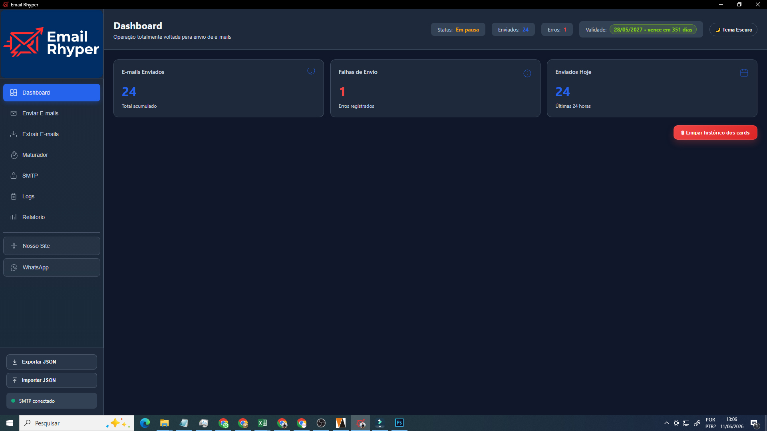Click the alert icon on Falhas de Envio card
The height and width of the screenshot is (431, 767).
527,73
